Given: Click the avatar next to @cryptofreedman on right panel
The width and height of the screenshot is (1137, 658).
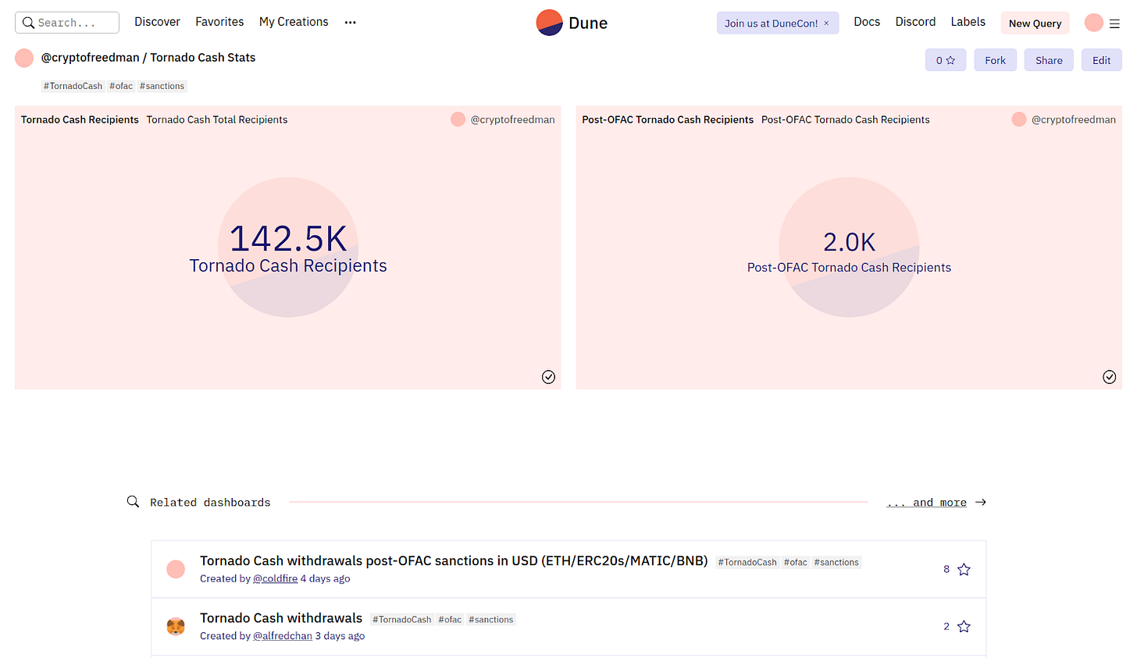Looking at the screenshot, I should point(1018,119).
